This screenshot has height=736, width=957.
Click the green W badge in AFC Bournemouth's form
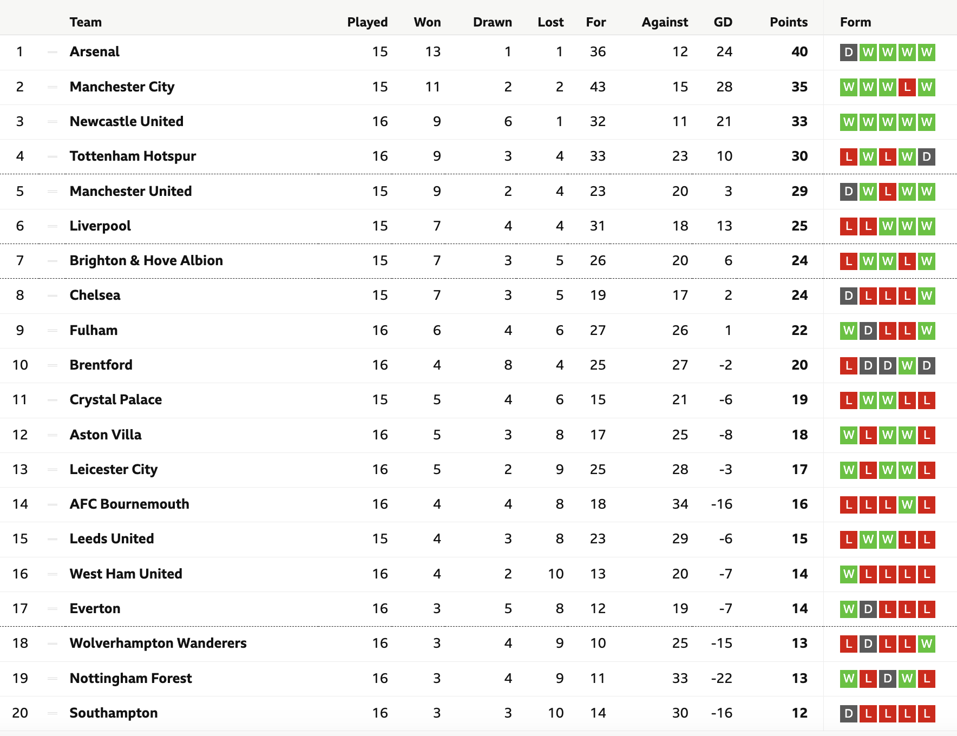[x=907, y=505]
